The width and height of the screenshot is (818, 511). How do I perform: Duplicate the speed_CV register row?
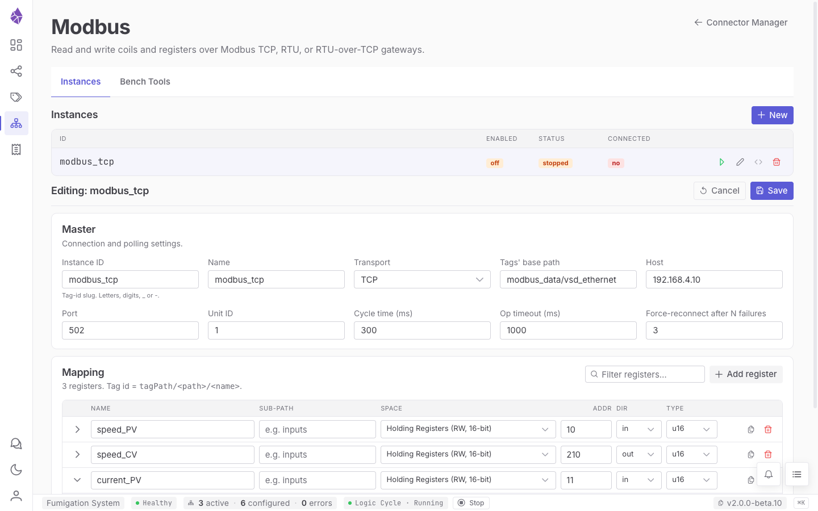[x=751, y=454]
